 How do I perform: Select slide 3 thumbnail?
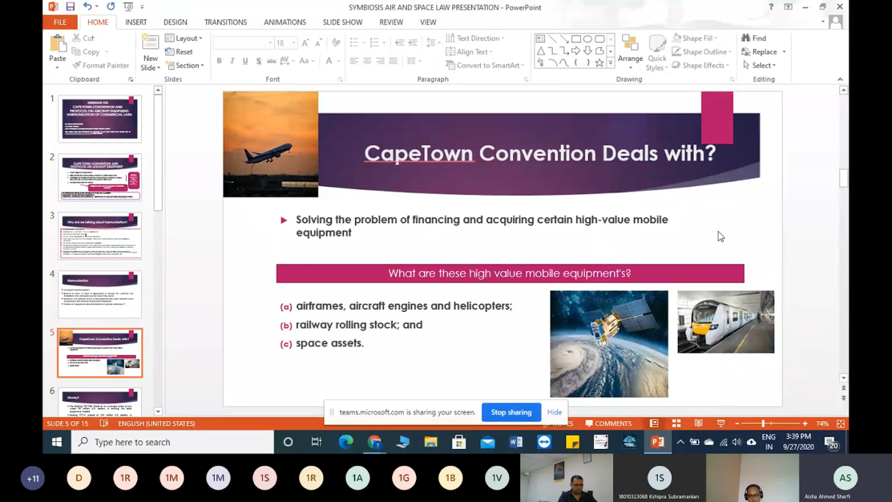[100, 235]
